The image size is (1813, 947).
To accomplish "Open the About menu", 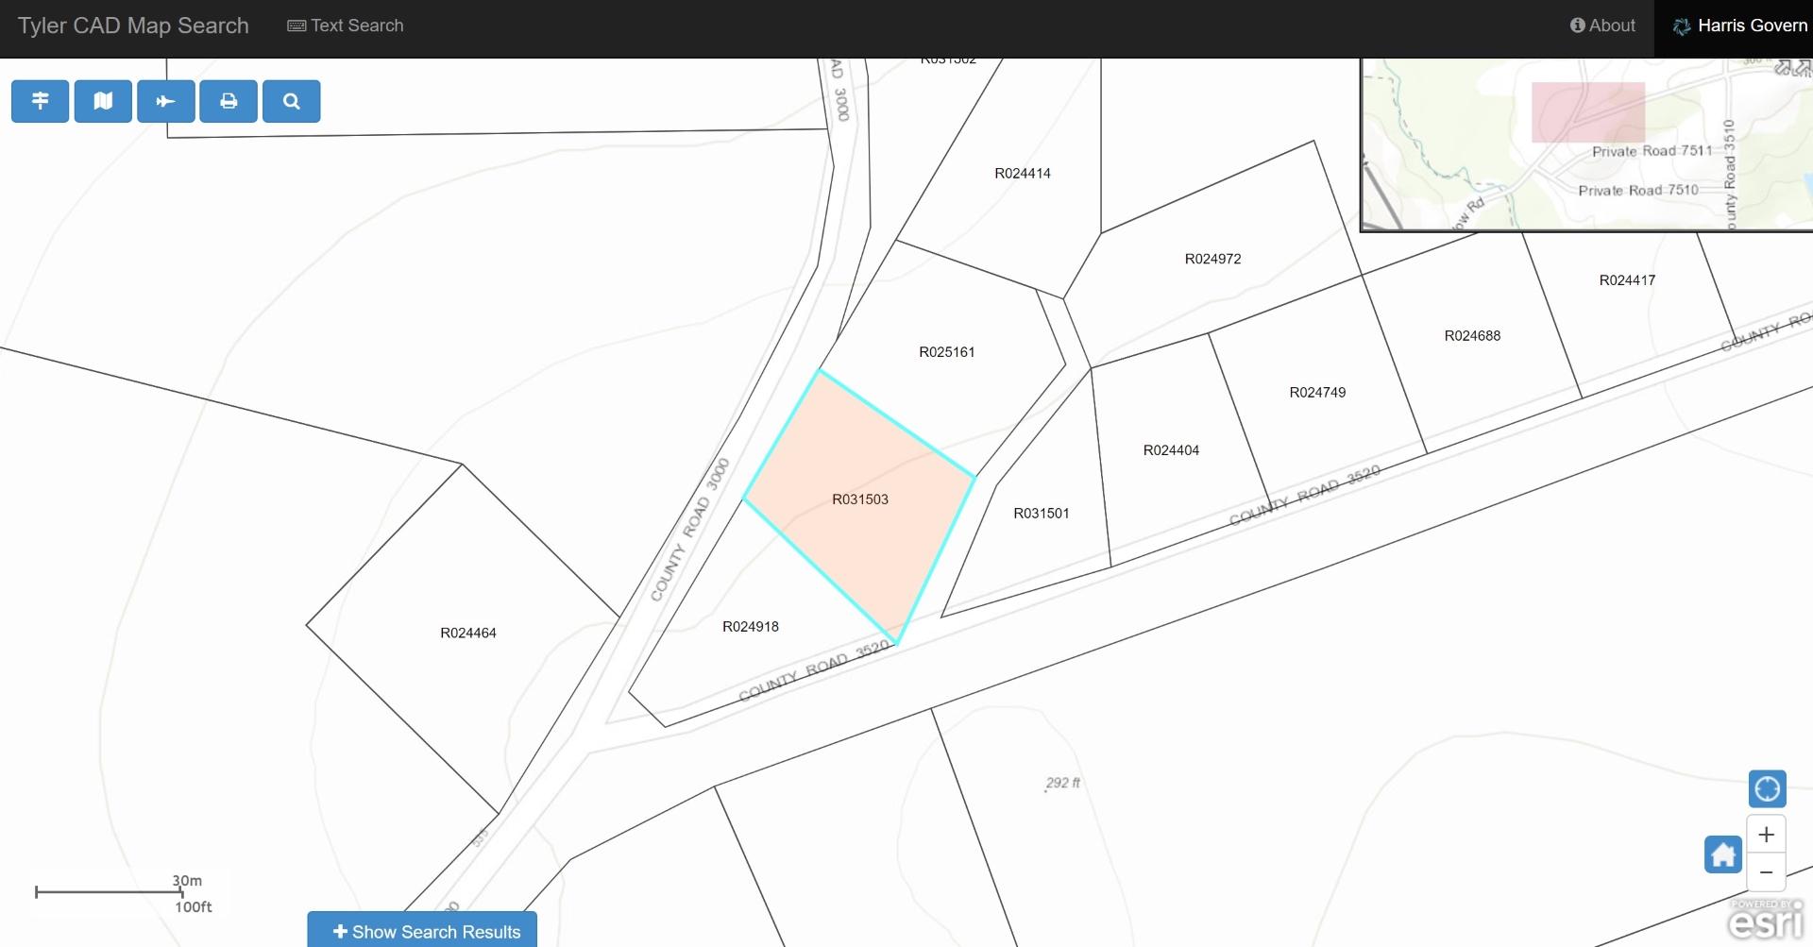I will coord(1602,25).
